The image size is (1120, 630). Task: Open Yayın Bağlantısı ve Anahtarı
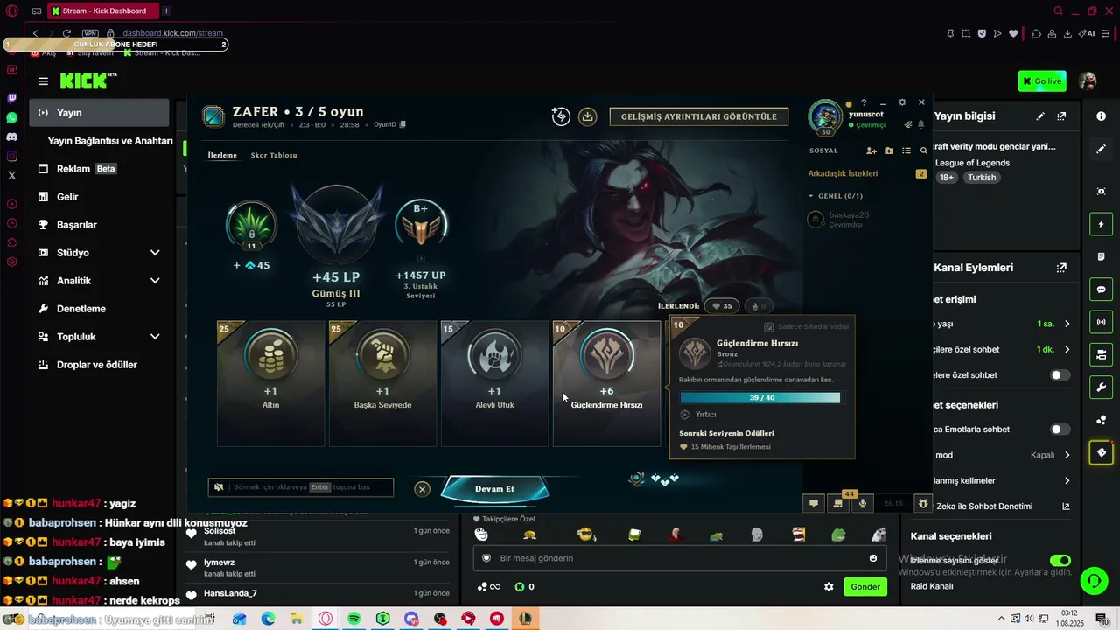click(110, 141)
